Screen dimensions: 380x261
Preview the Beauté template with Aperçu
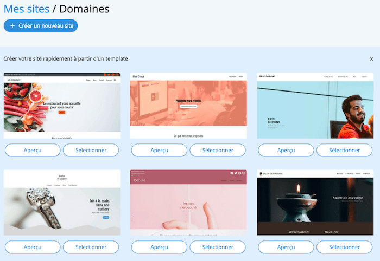(x=159, y=247)
